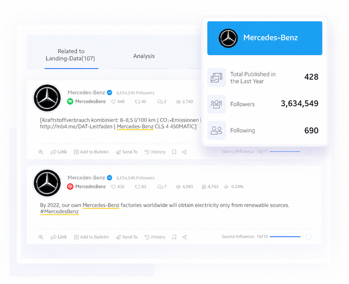Viewport: 349px width, 284px height.
Task: Click underlined Mercedes-Benz in 2022 factories text
Action: click(101, 205)
